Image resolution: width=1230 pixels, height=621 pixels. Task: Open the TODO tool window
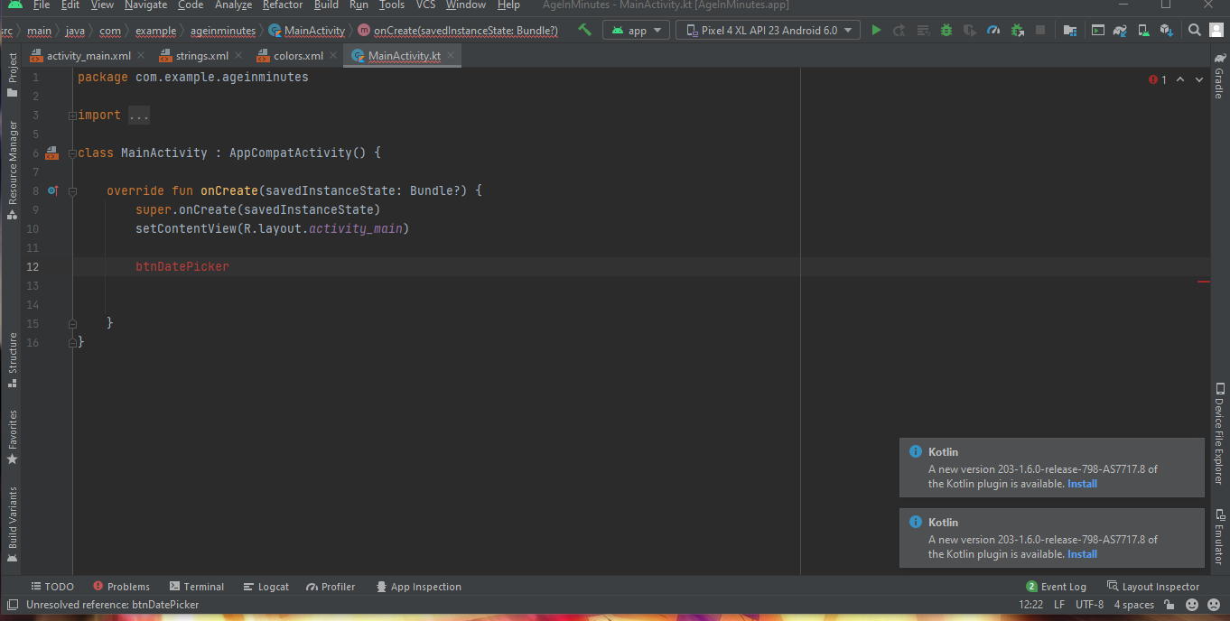[52, 587]
